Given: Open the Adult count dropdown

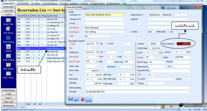Looking at the screenshot, I should coord(112,57).
